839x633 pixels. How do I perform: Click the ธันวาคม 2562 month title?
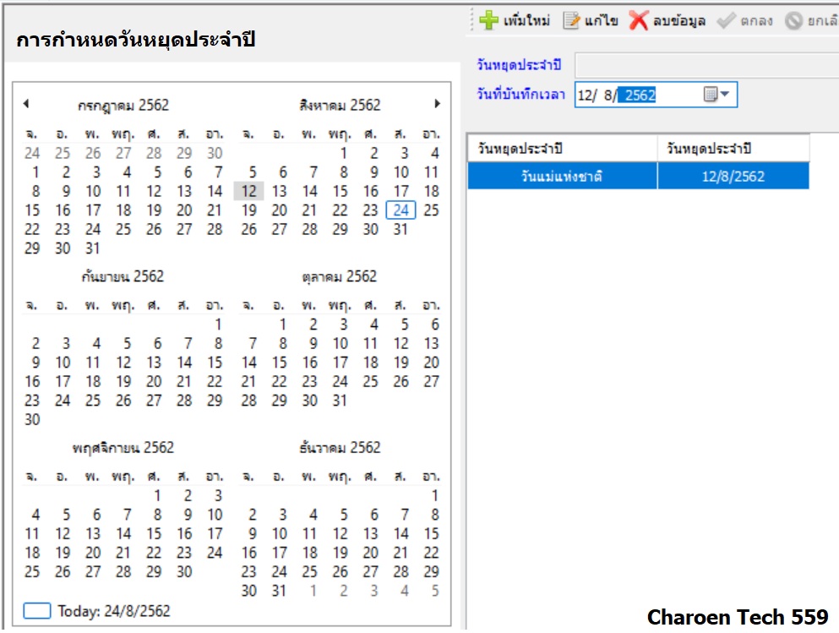(x=340, y=448)
